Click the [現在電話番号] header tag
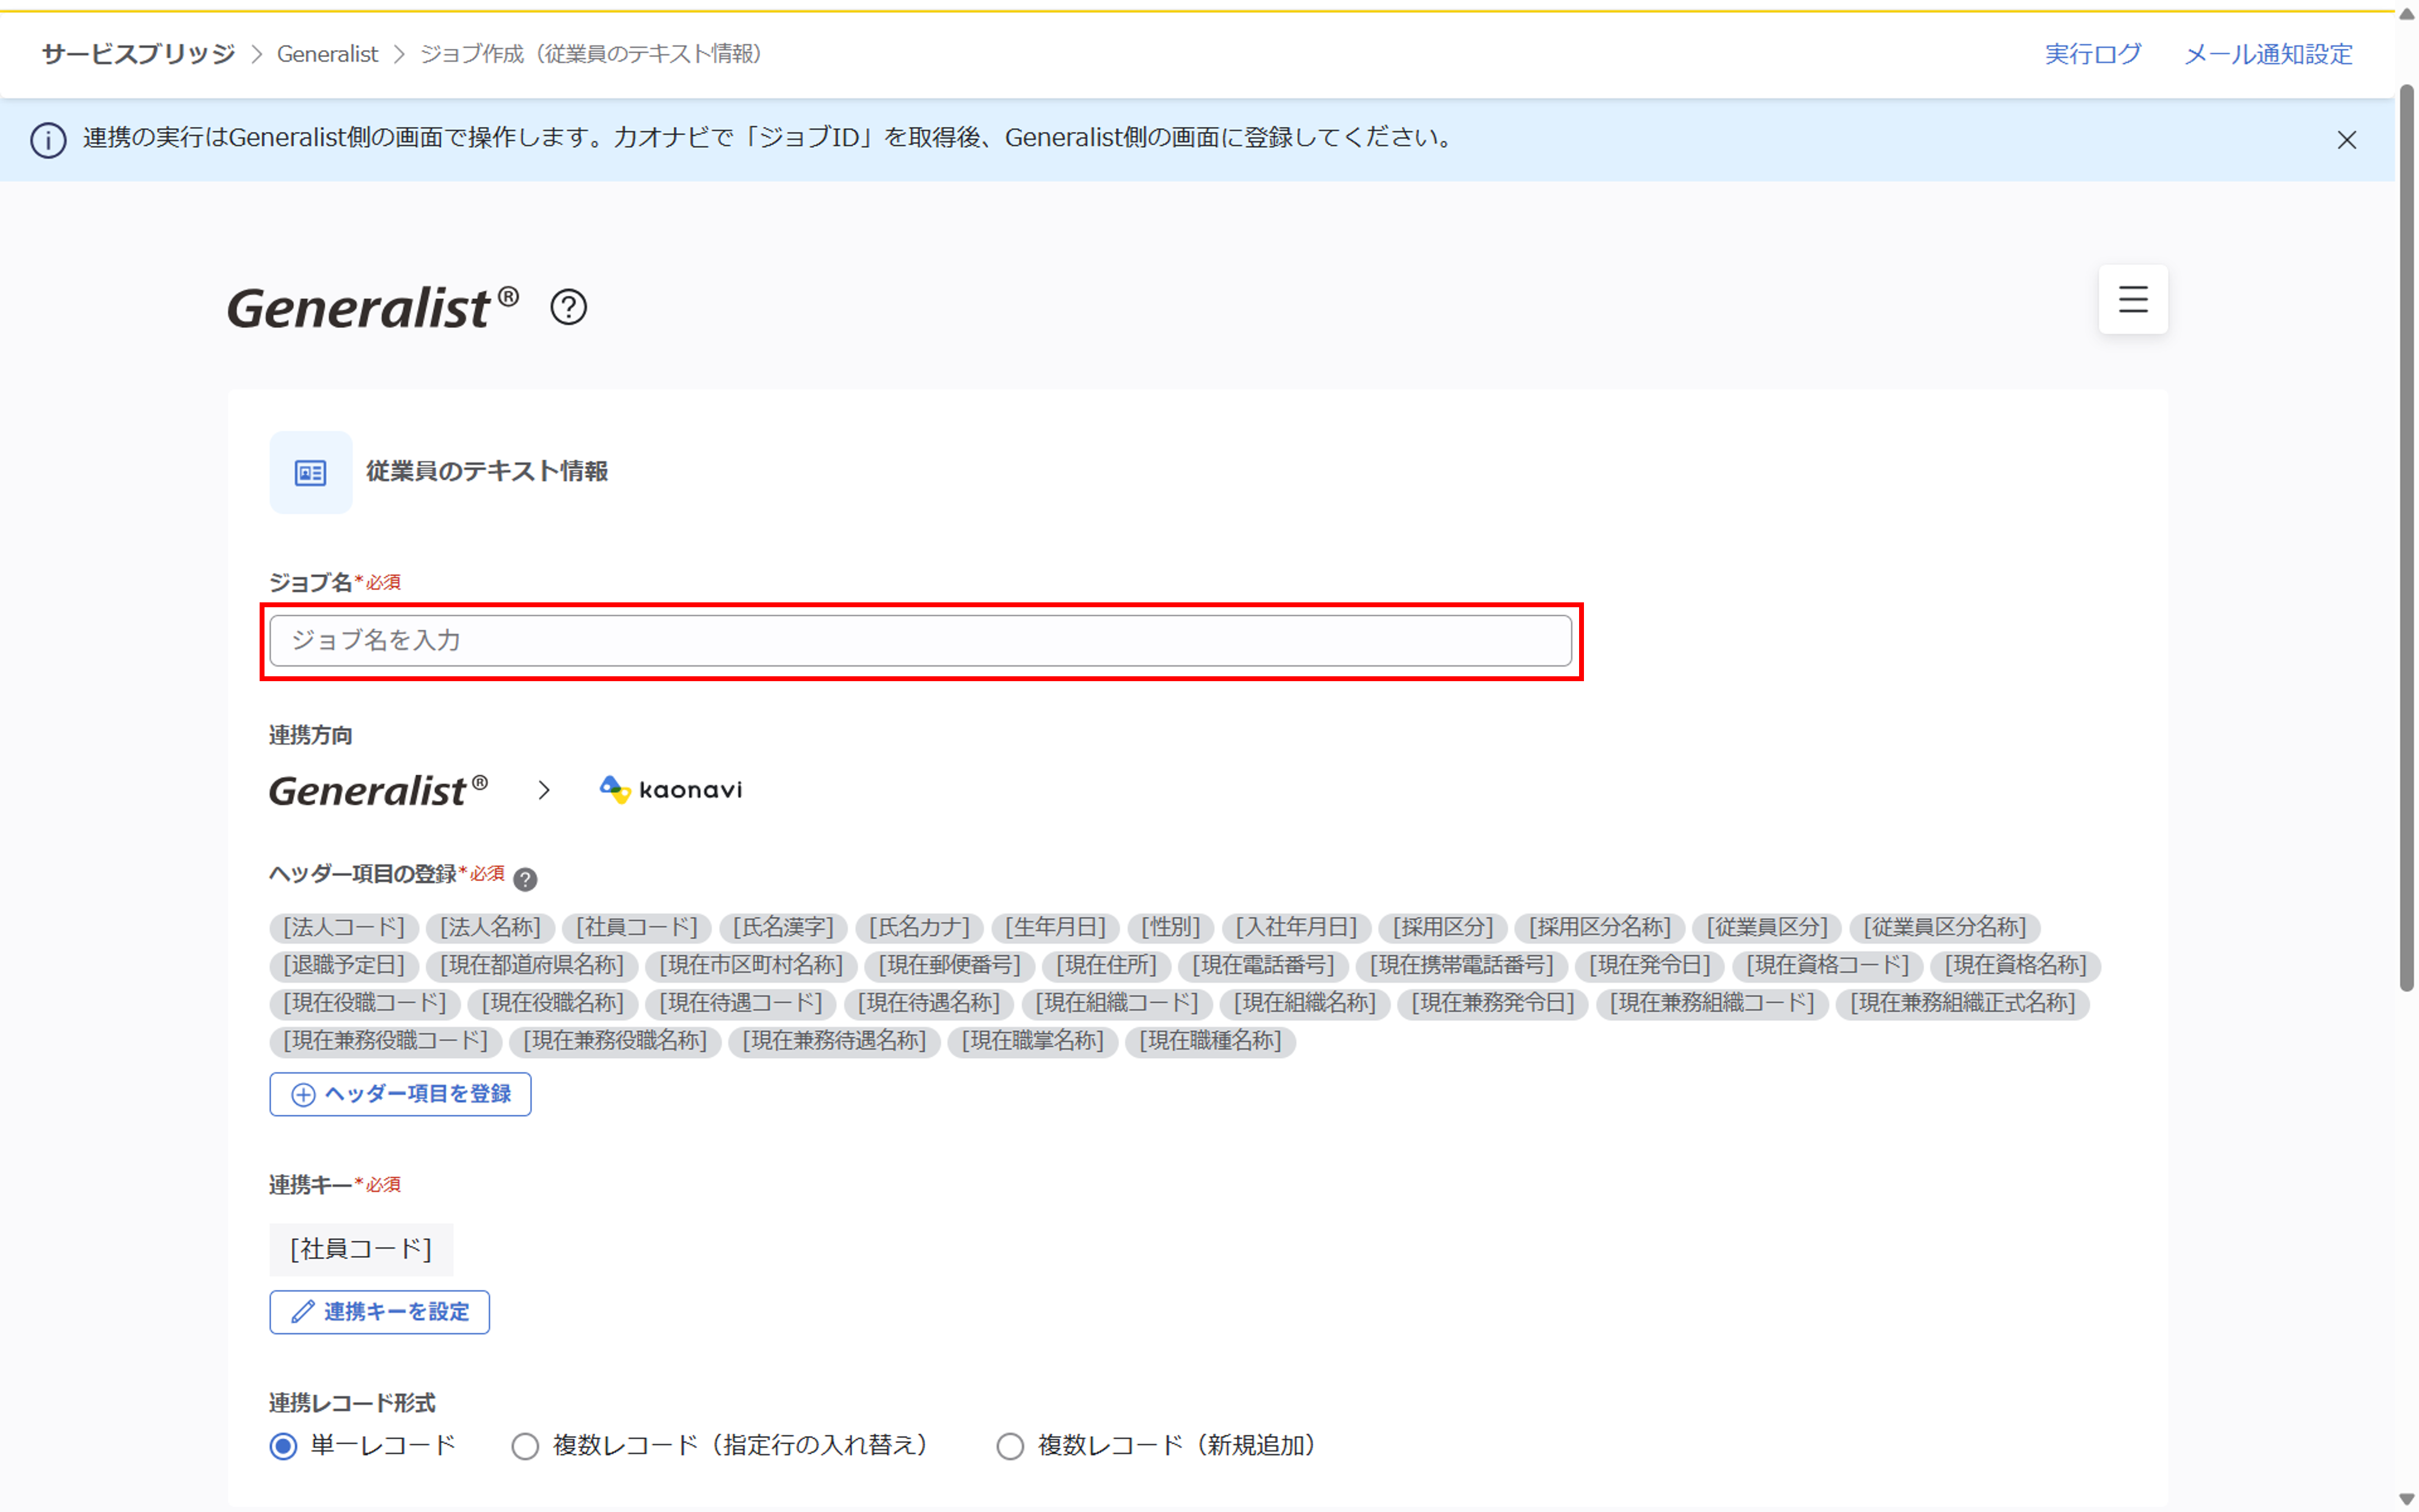The height and width of the screenshot is (1512, 2419). coord(1263,965)
